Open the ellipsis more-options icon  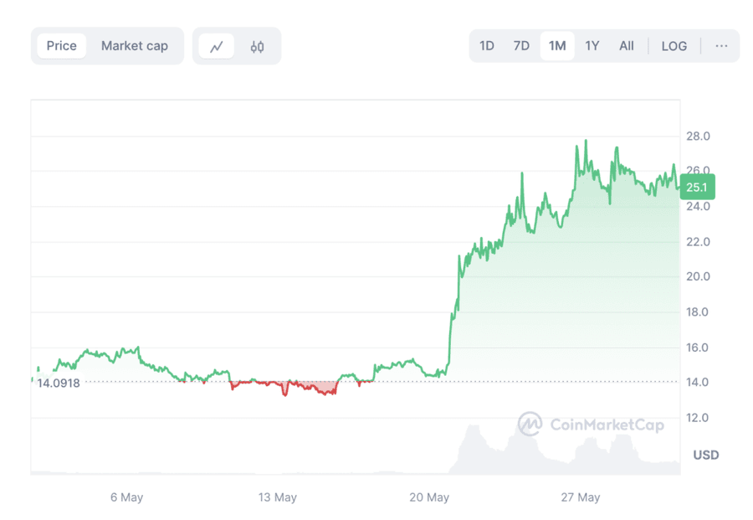click(721, 46)
